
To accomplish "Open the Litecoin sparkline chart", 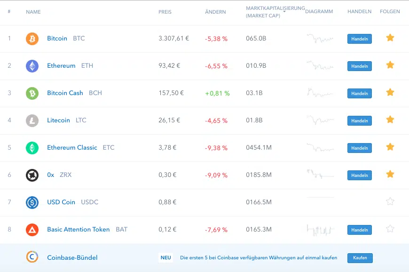I will click(x=320, y=120).
